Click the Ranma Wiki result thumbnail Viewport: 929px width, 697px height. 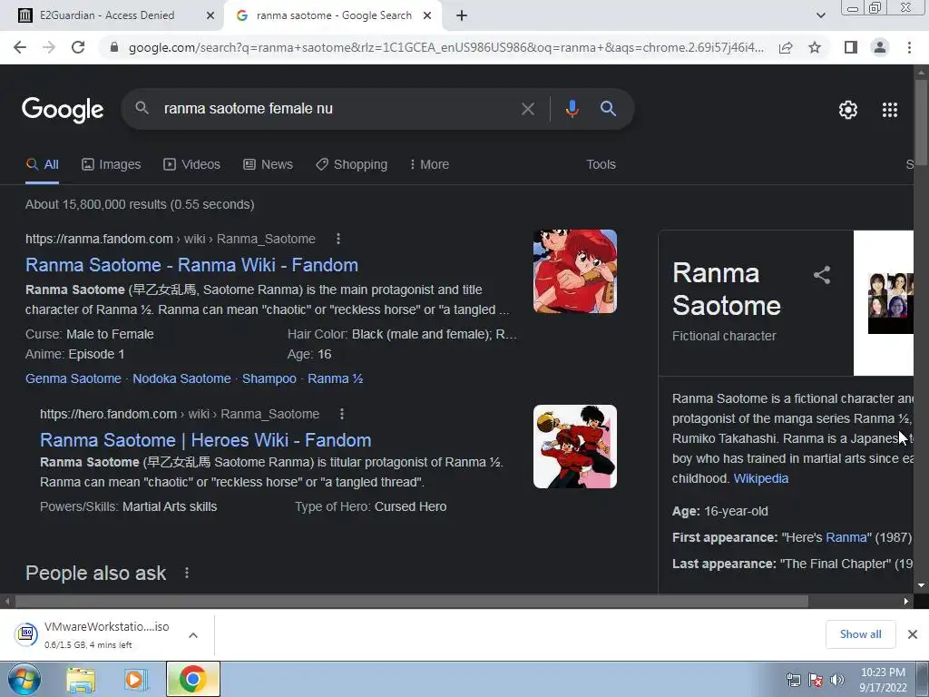click(574, 271)
